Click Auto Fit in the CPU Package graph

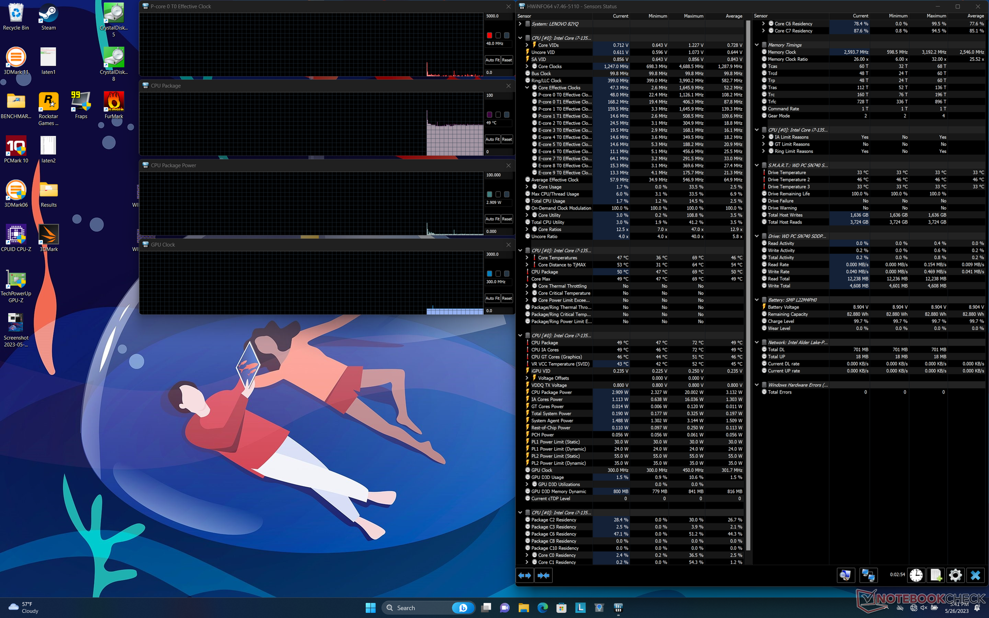pos(492,140)
